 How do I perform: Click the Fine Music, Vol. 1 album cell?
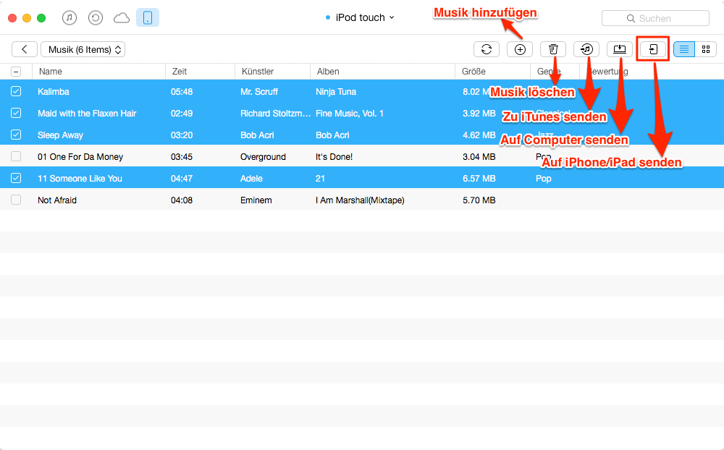(350, 114)
